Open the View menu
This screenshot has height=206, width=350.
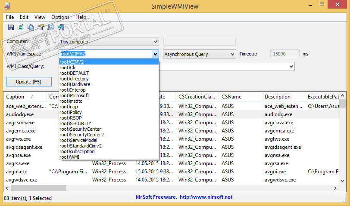pyautogui.click(x=40, y=17)
